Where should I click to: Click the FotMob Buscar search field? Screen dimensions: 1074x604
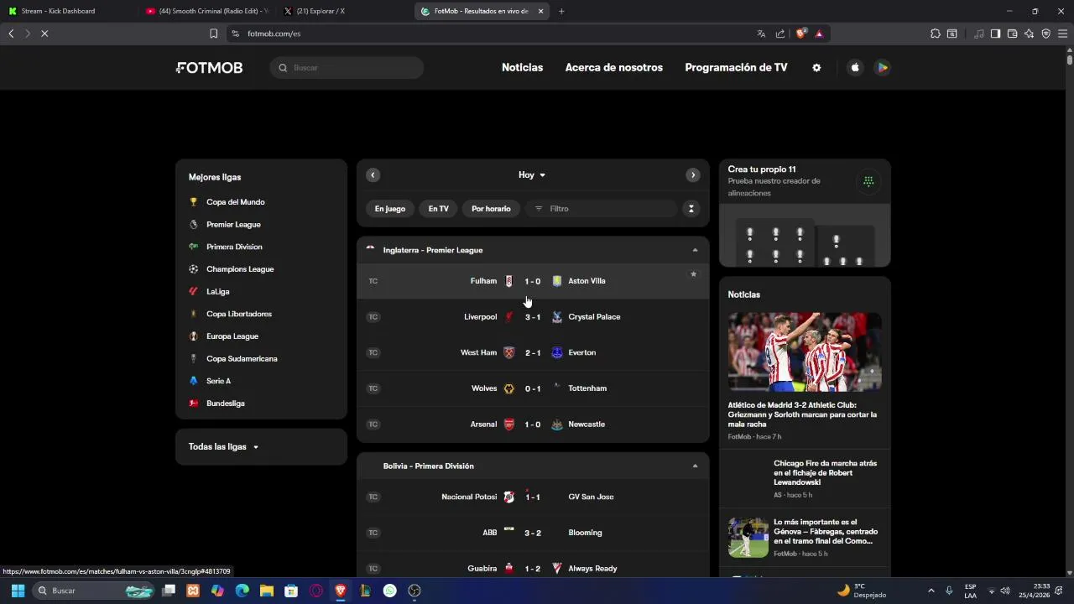(x=347, y=68)
